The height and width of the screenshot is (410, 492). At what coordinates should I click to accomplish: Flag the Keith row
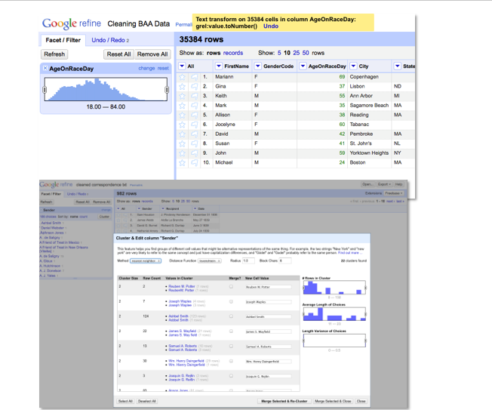[195, 96]
